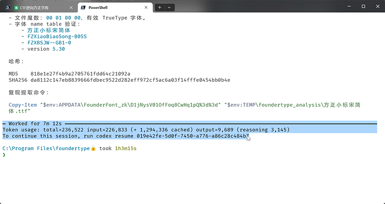Image resolution: width=385 pixels, height=204 pixels.
Task: Click the lock icon in the prompt
Action: (93, 148)
